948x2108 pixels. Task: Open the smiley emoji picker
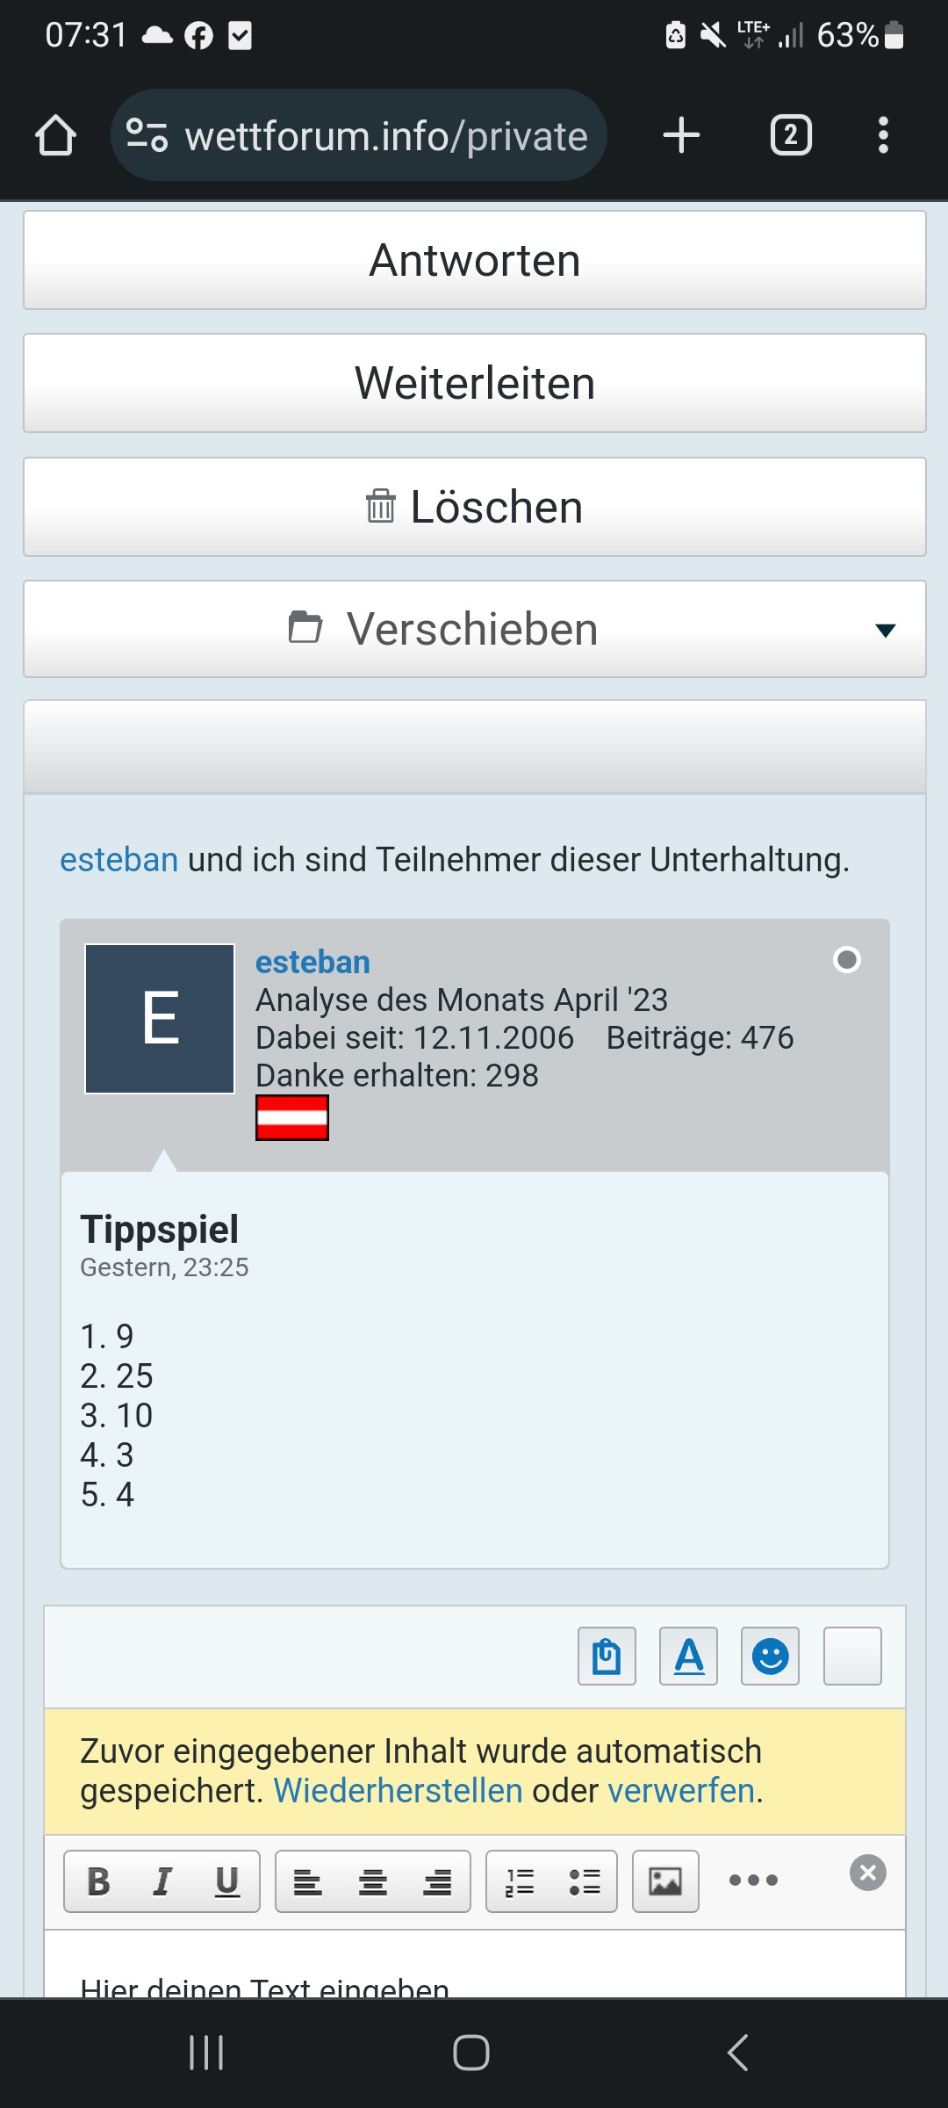tap(770, 1656)
